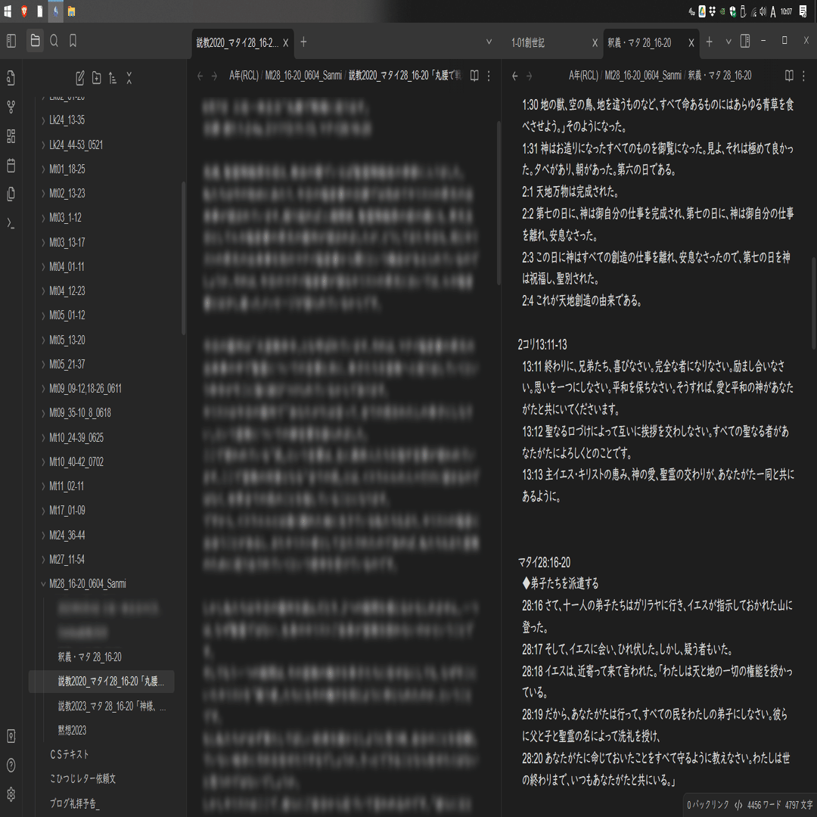Open Brave browser from taskbar
The height and width of the screenshot is (817, 817).
pyautogui.click(x=24, y=11)
